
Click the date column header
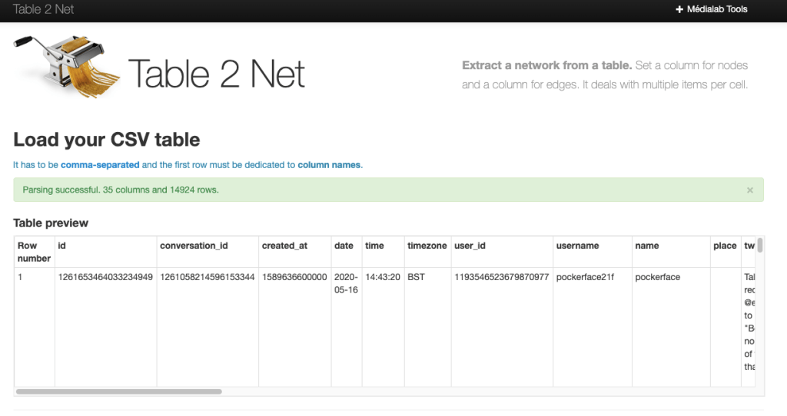[x=347, y=252]
